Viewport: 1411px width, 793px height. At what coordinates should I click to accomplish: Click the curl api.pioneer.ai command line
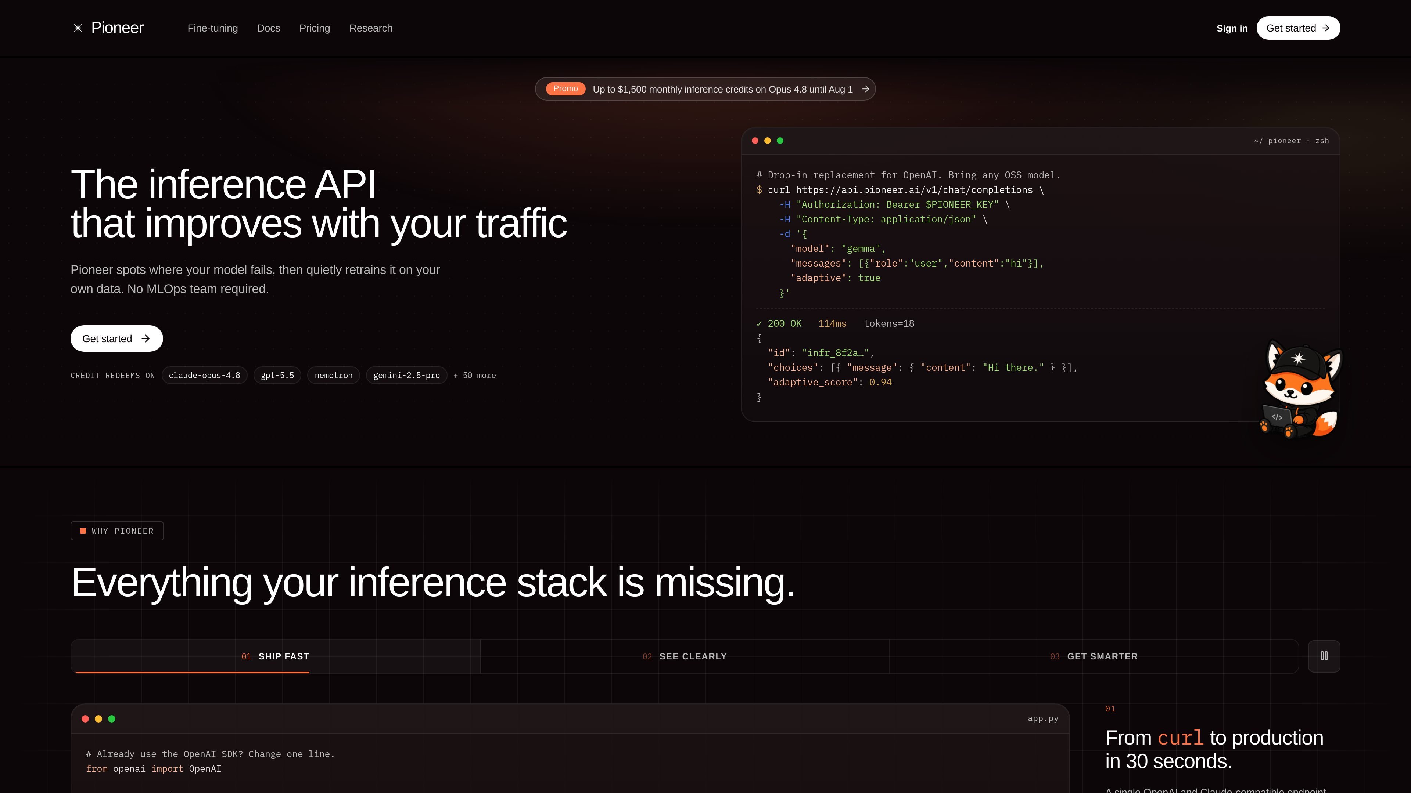900,190
